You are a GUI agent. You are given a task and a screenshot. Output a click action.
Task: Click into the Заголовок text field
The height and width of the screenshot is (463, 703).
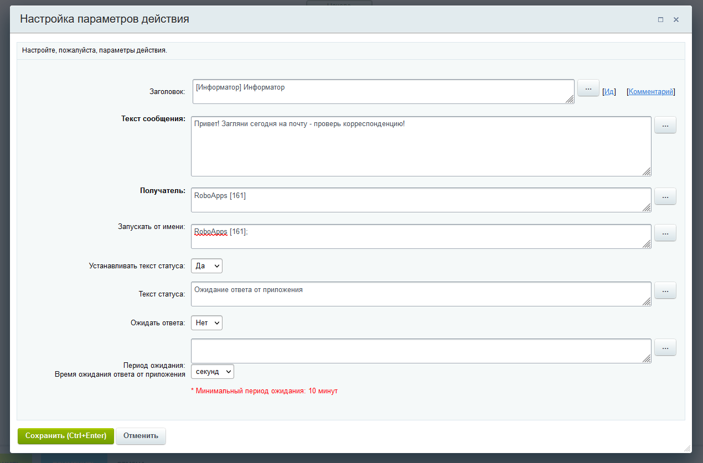(x=383, y=91)
